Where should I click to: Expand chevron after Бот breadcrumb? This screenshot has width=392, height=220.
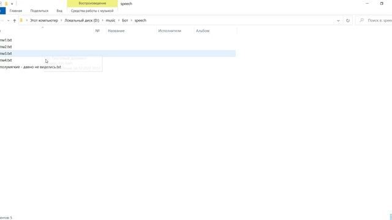[x=131, y=20]
